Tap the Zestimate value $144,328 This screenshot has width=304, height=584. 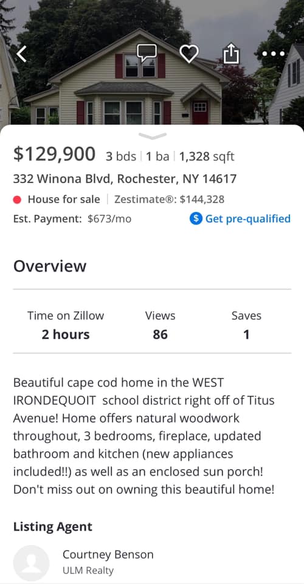[x=202, y=200]
